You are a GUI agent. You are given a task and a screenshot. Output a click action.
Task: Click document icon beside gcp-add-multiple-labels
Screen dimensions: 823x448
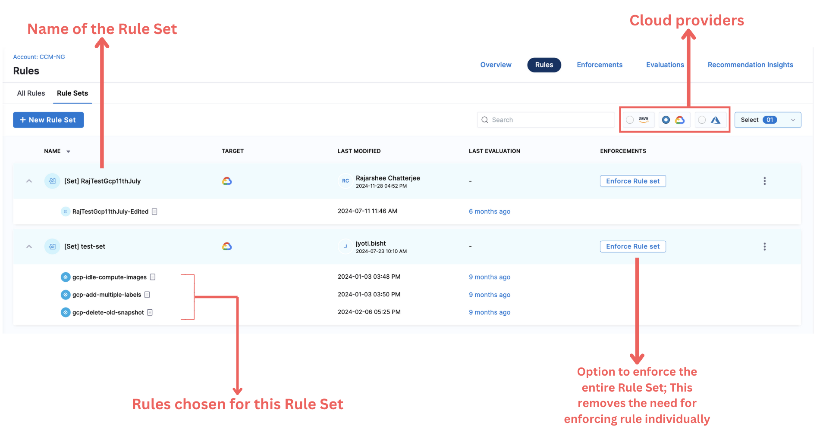tap(147, 295)
